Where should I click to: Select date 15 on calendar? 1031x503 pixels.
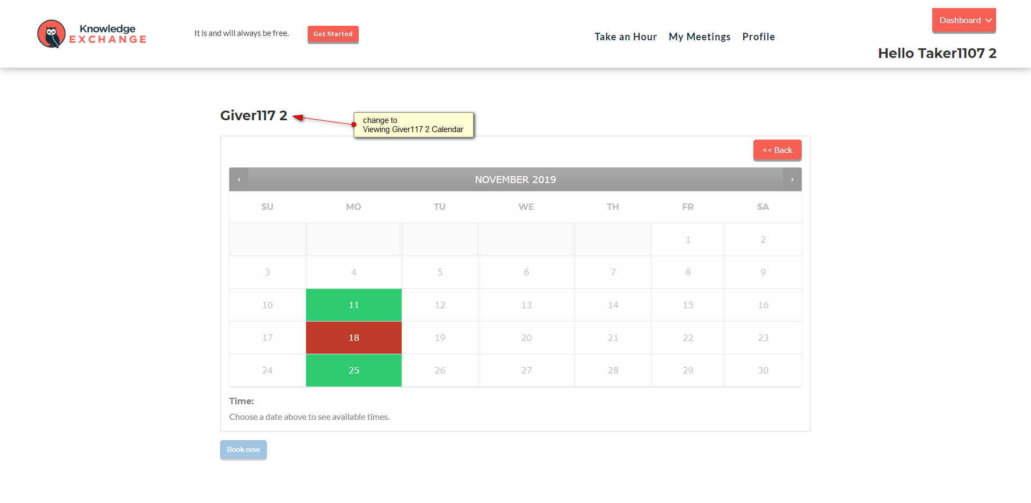click(688, 305)
